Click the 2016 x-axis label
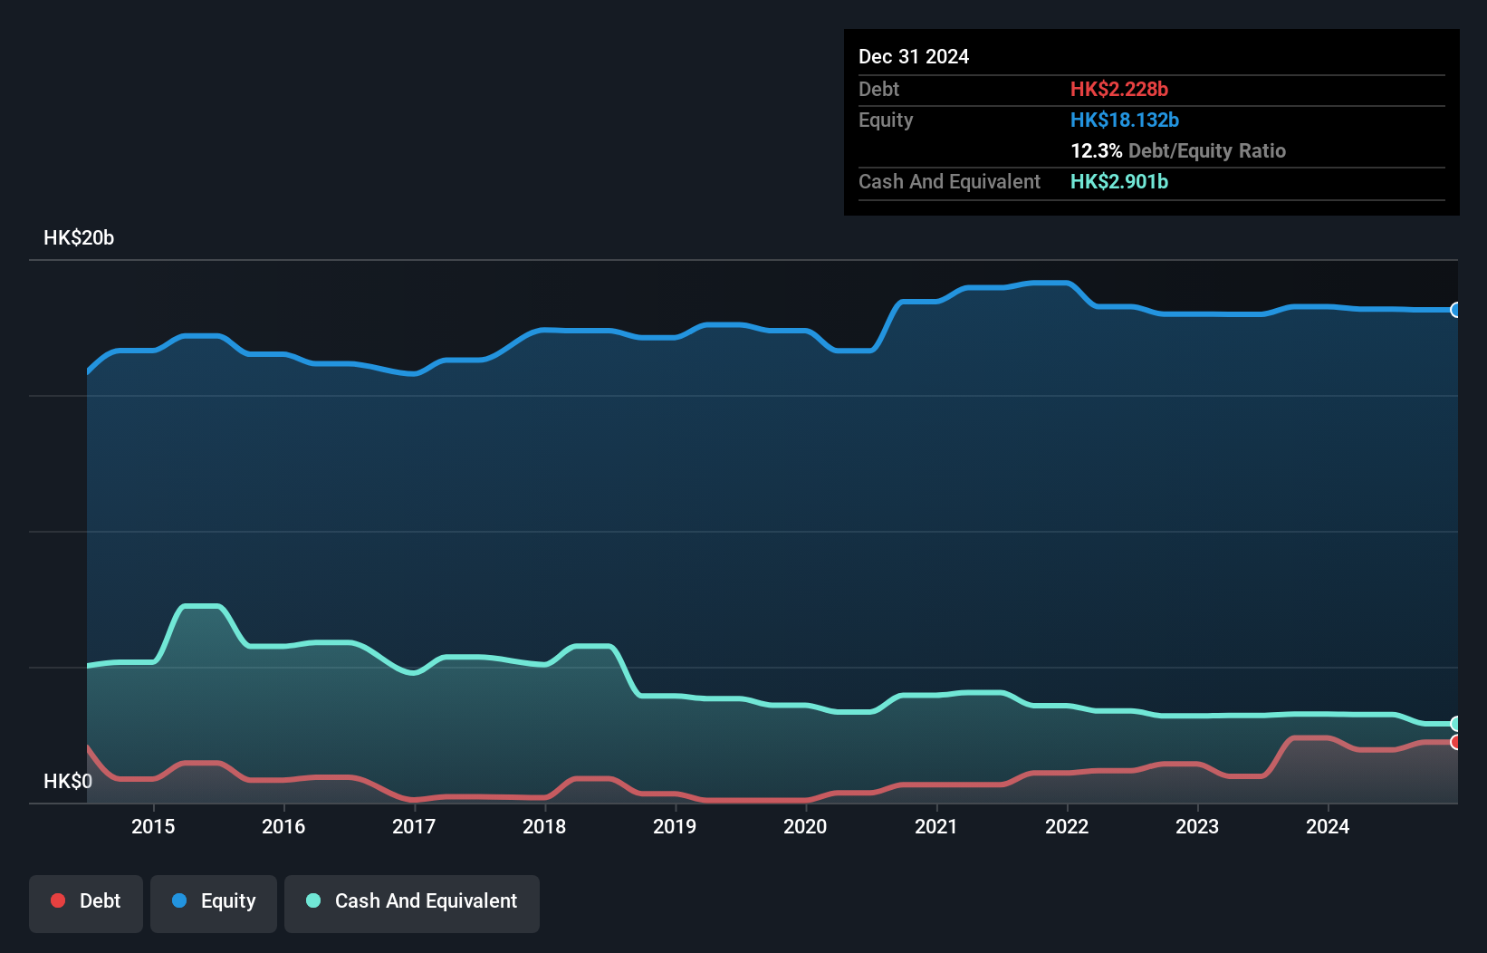Image resolution: width=1487 pixels, height=953 pixels. pos(283,826)
